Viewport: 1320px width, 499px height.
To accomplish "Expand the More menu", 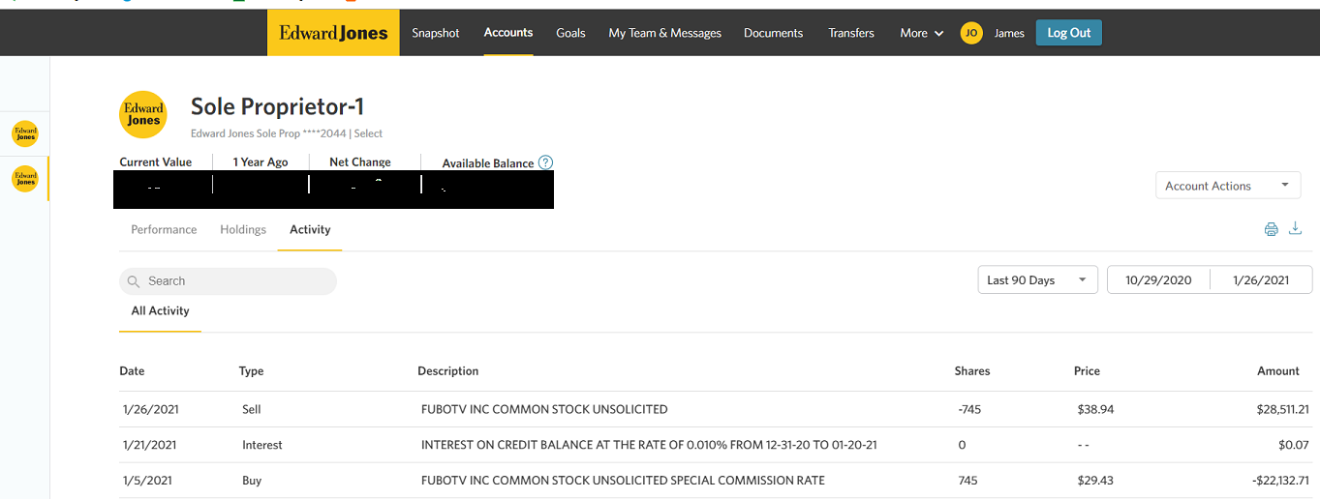I will tap(921, 33).
